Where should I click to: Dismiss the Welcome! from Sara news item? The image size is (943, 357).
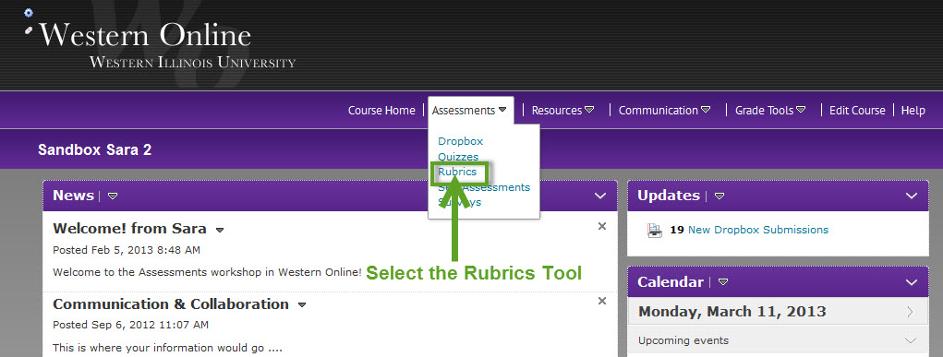(602, 226)
